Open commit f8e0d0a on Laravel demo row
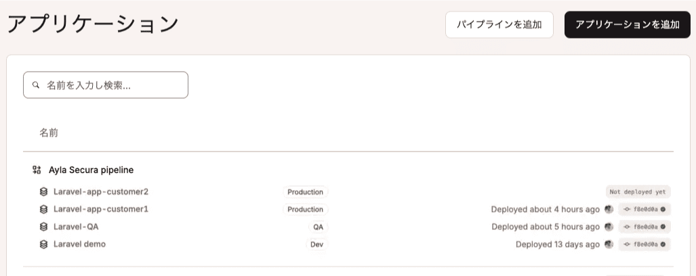The image size is (696, 276). 644,244
